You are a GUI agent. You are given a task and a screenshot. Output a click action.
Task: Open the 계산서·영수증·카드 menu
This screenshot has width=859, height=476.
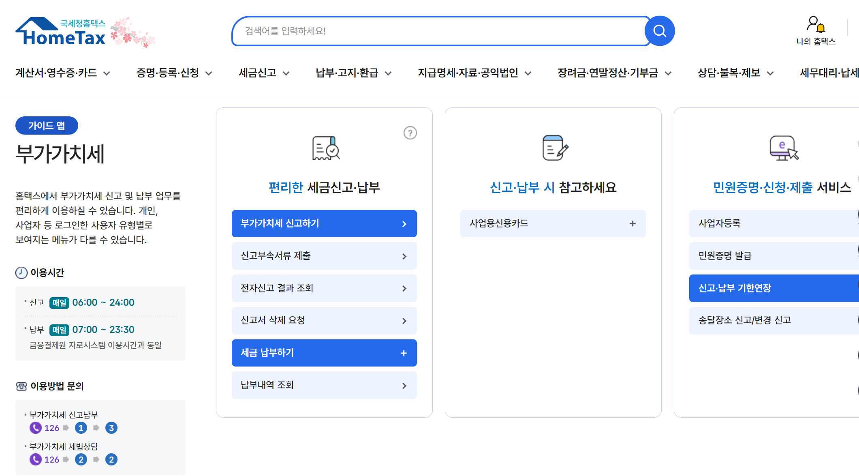pos(57,72)
